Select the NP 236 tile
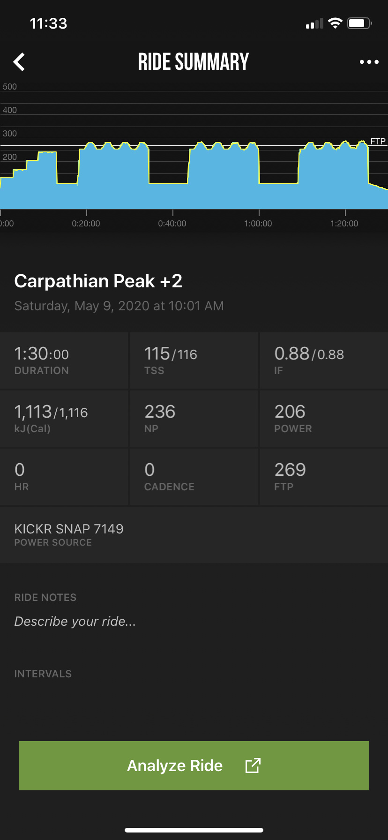 [x=194, y=419]
